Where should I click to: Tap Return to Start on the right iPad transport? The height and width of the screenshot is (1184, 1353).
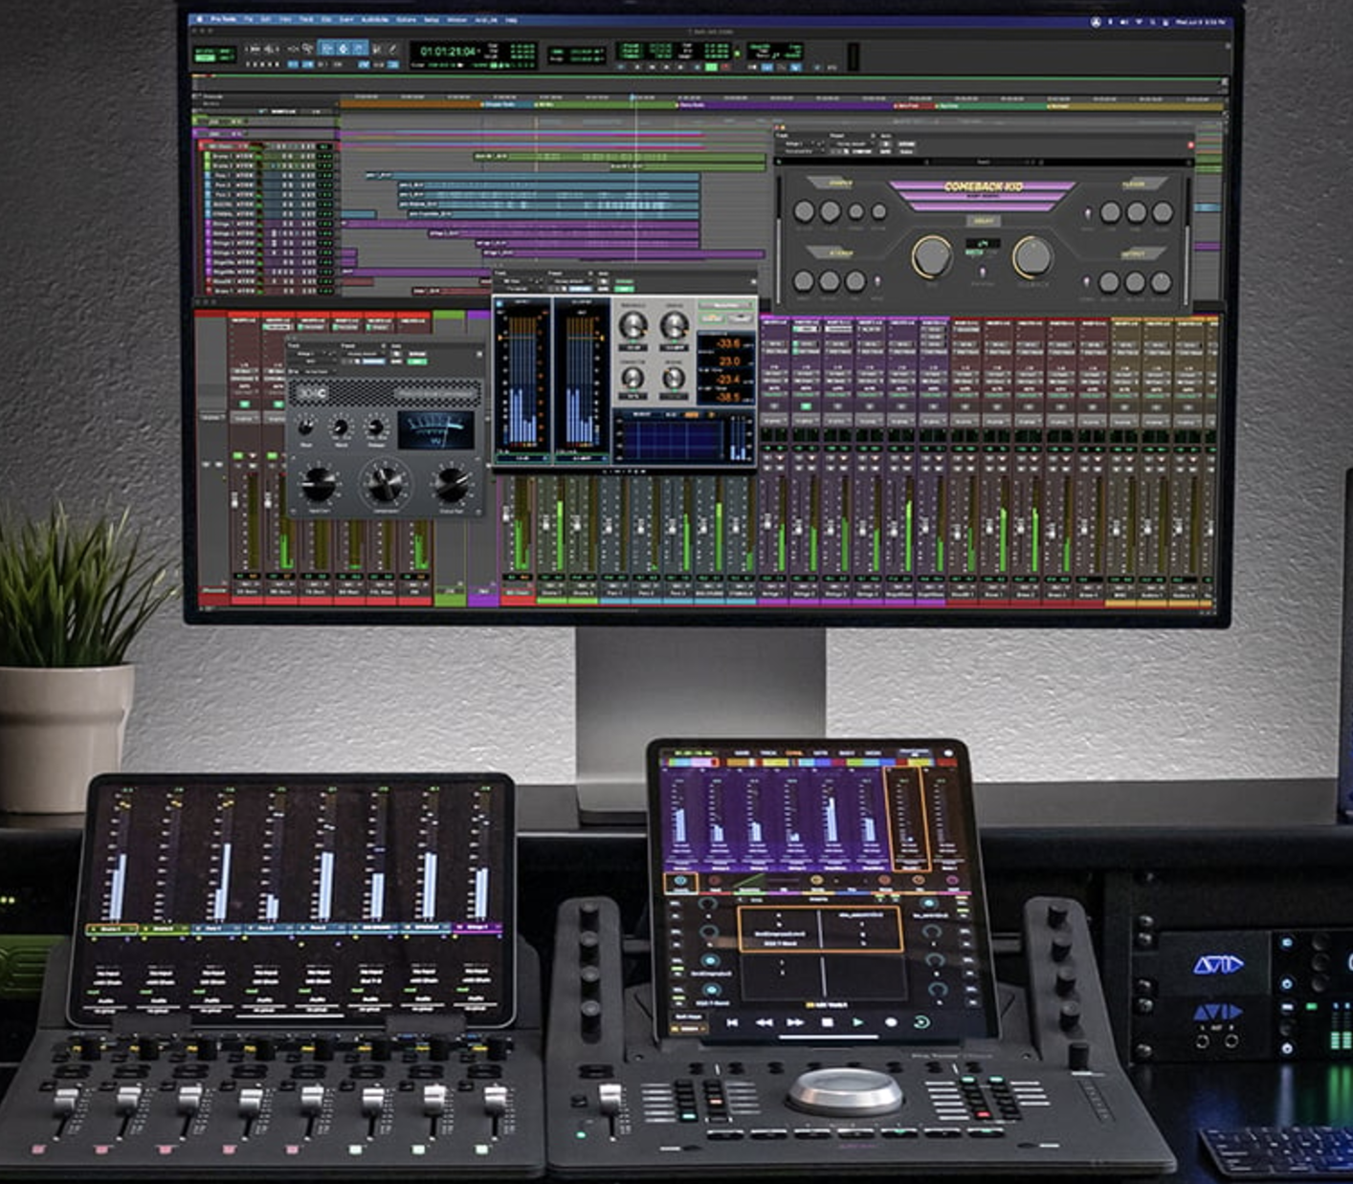[732, 1022]
